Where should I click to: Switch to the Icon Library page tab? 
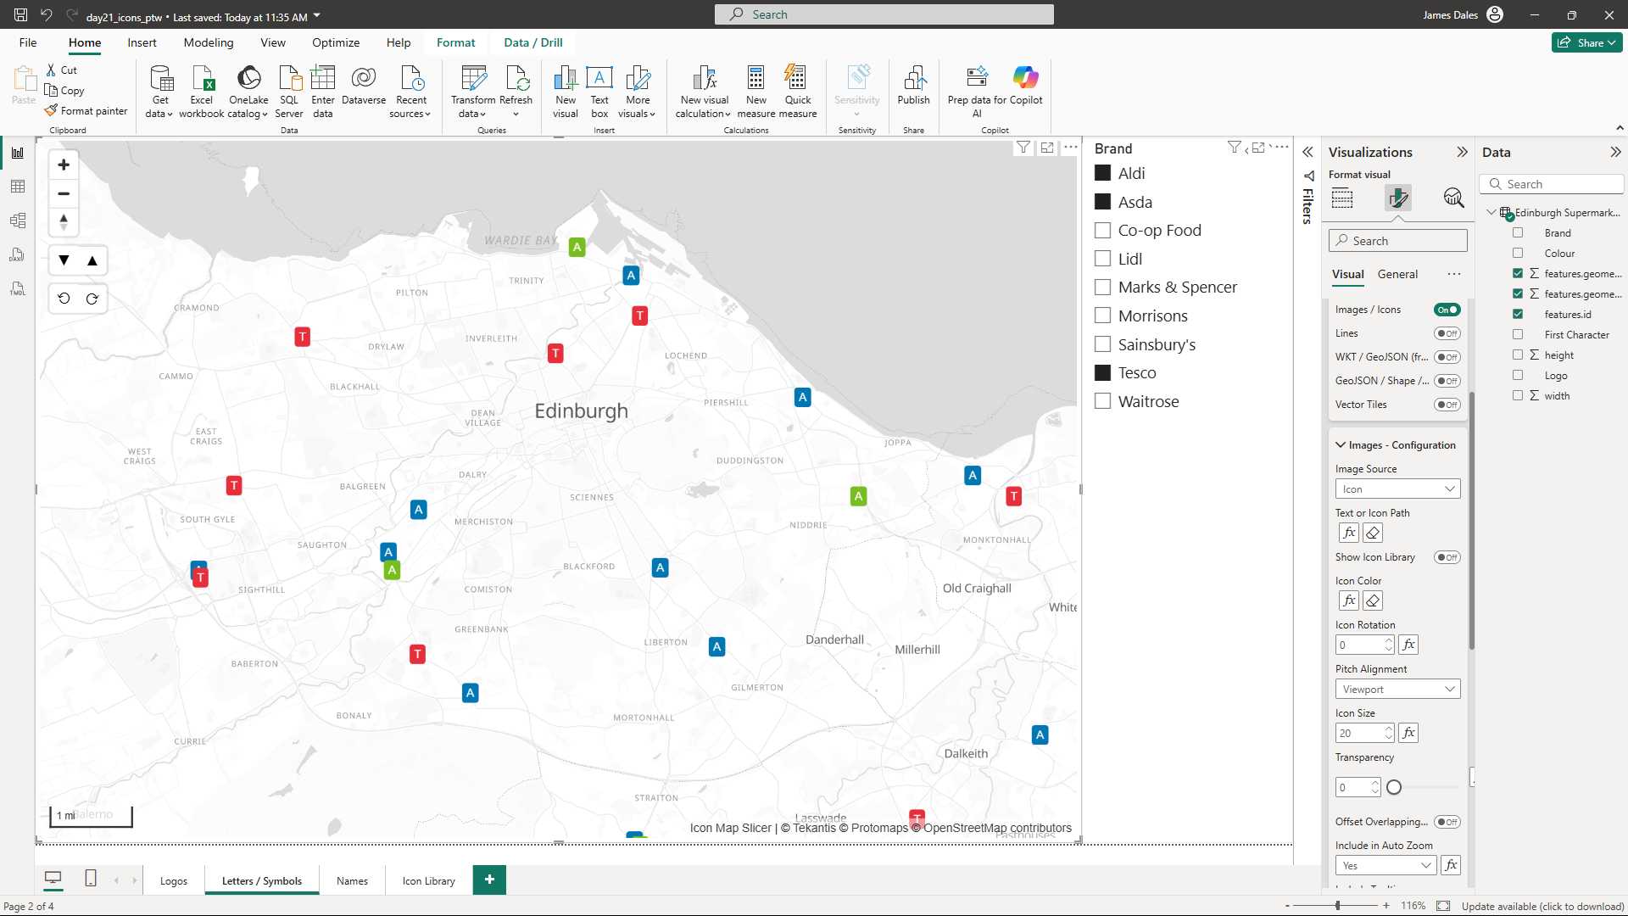tap(428, 881)
